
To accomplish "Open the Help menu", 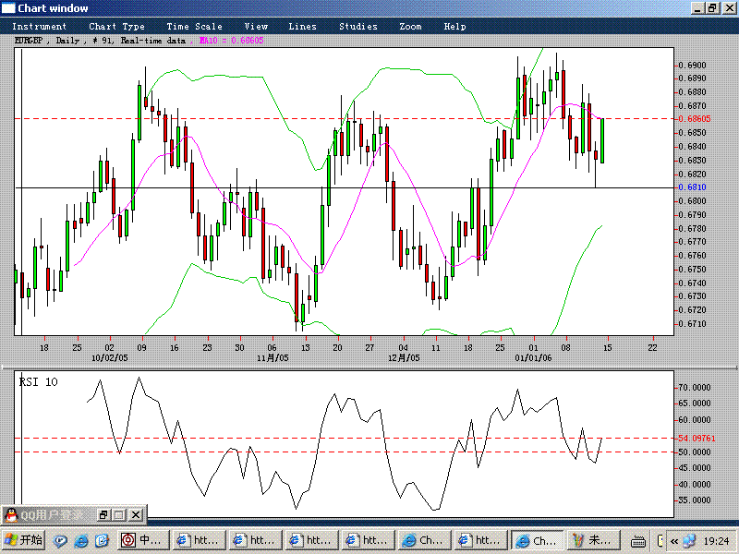I will (454, 27).
